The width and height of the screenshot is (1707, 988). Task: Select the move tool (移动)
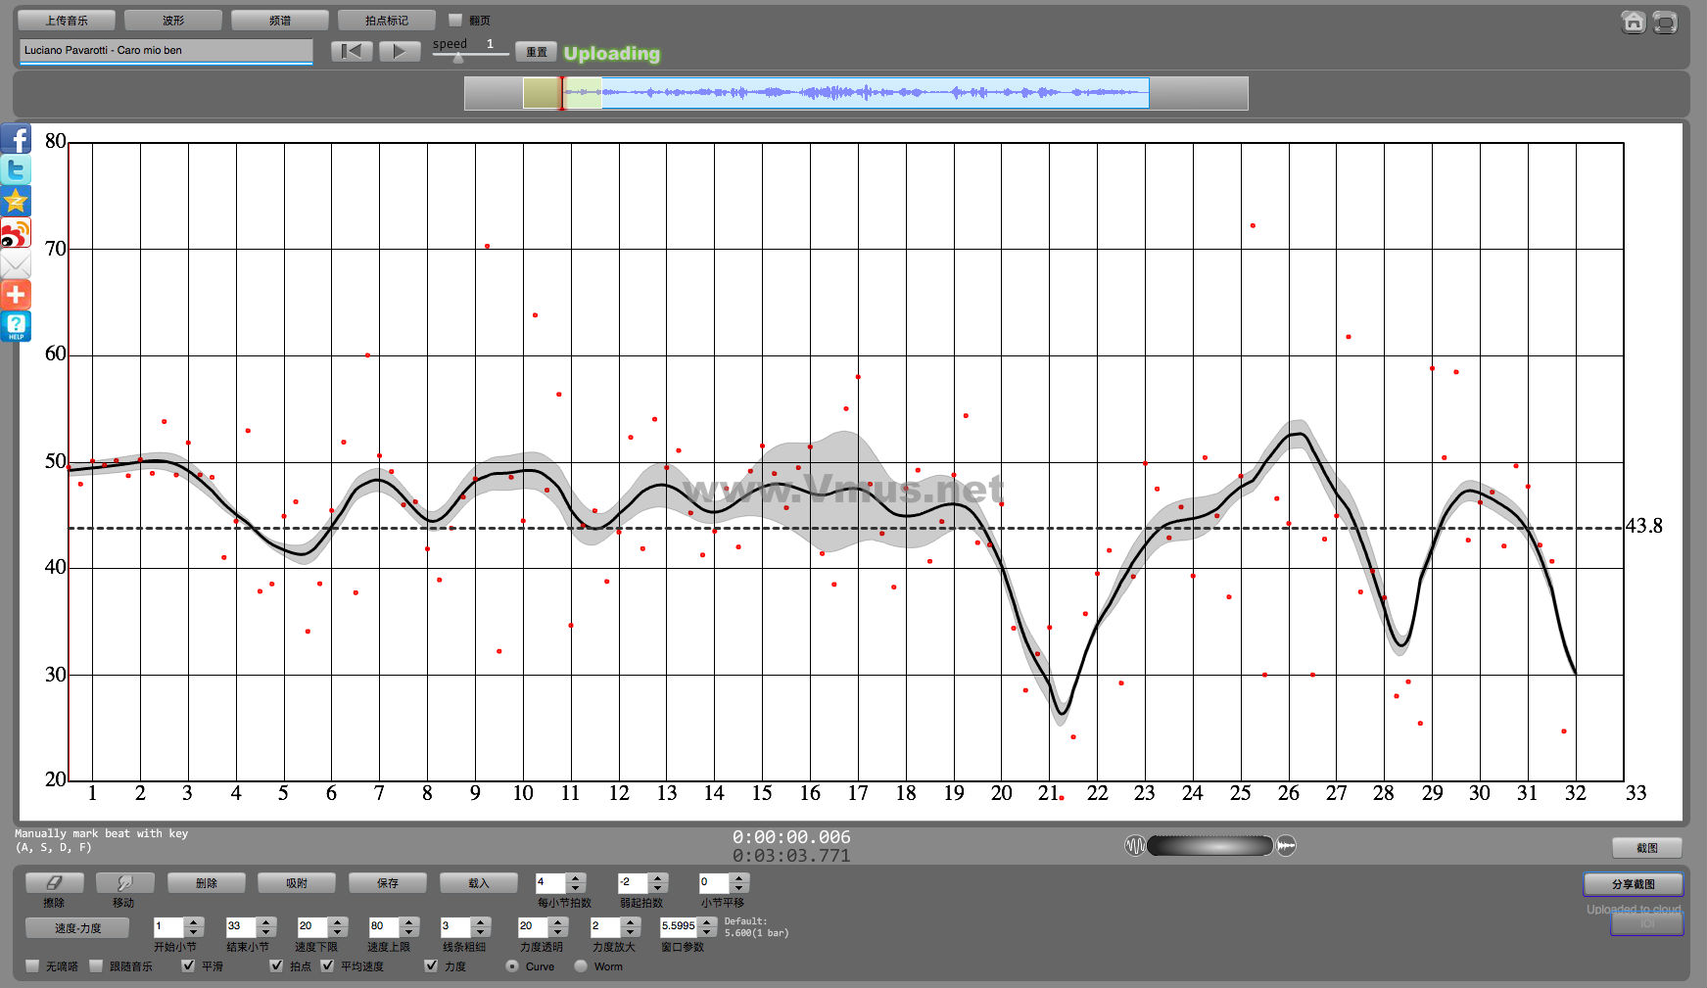point(123,882)
